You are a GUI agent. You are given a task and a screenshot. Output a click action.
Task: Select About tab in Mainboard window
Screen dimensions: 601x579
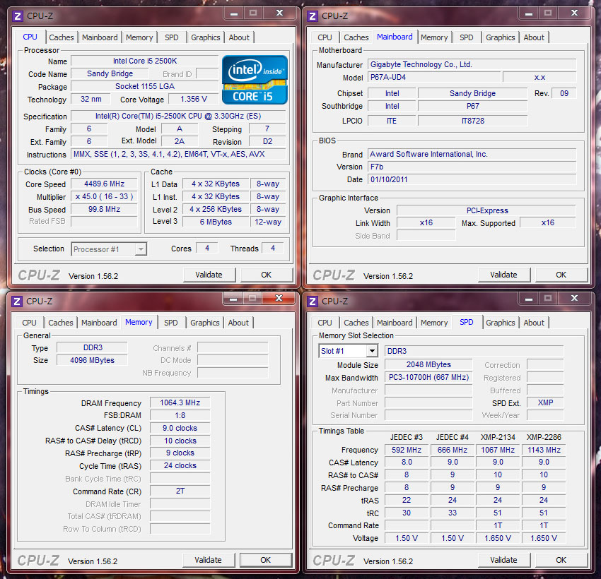point(534,37)
